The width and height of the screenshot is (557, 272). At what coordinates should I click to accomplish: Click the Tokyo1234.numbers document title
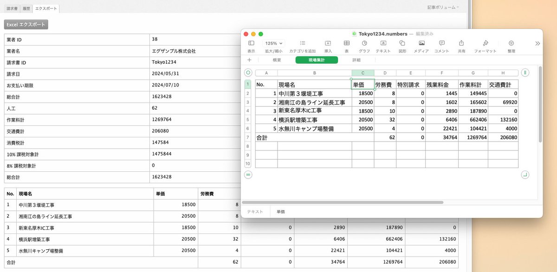coord(383,34)
